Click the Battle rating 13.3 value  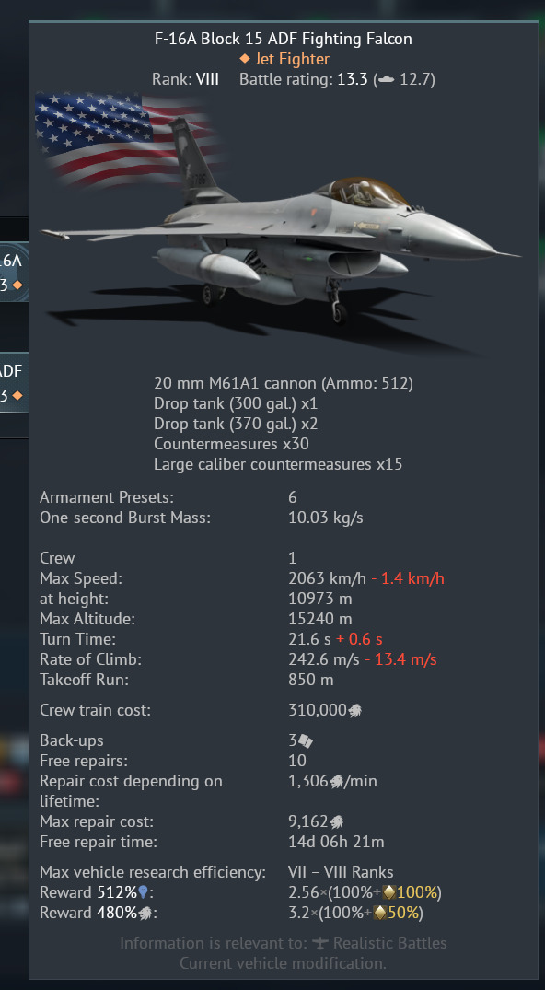[x=353, y=79]
